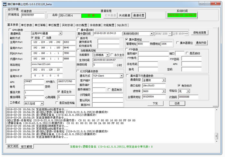This screenshot has width=225, height=157.
Task: Uncheck the 集中器地址 checkbox
Action: (127, 39)
